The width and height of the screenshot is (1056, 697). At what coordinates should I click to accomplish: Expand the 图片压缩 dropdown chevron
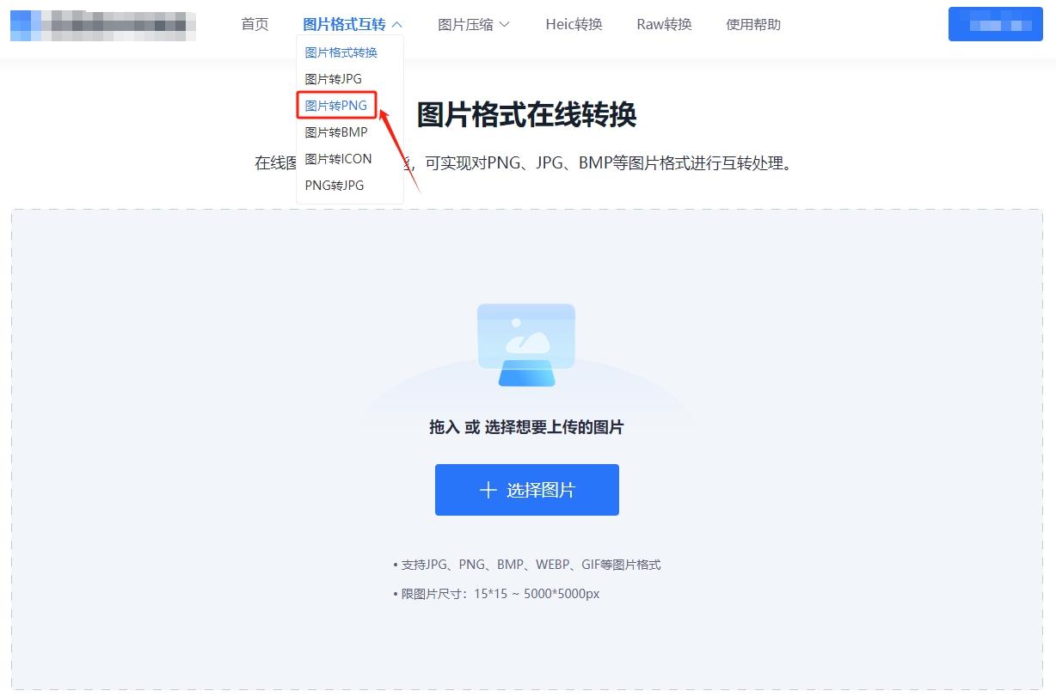pyautogui.click(x=506, y=25)
